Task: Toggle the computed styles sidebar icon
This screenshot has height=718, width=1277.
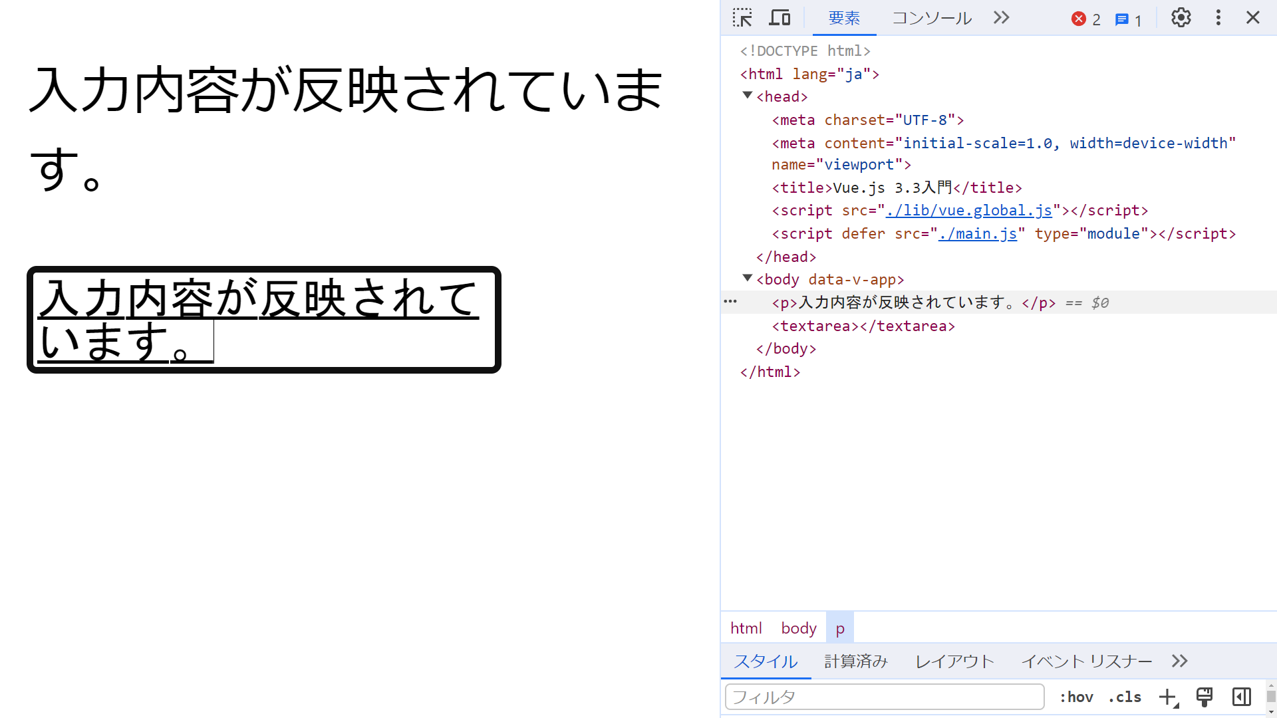Action: (1241, 697)
